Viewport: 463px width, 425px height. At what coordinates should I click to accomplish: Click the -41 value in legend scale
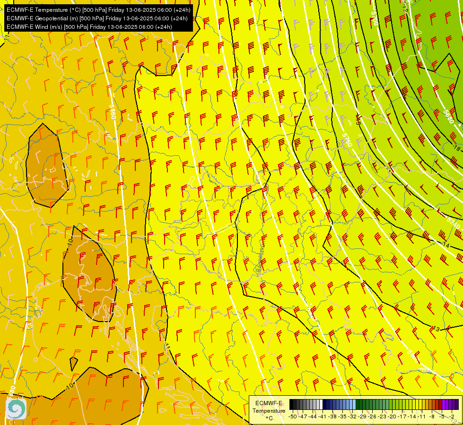pyautogui.click(x=322, y=416)
